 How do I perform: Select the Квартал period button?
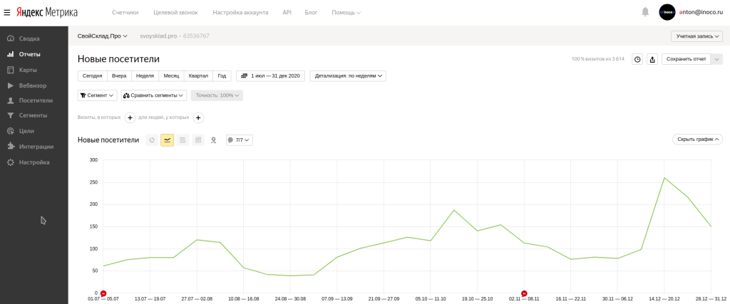(197, 75)
